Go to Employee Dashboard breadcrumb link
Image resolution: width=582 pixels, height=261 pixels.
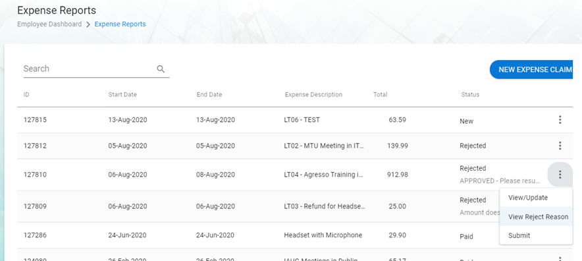pos(49,24)
